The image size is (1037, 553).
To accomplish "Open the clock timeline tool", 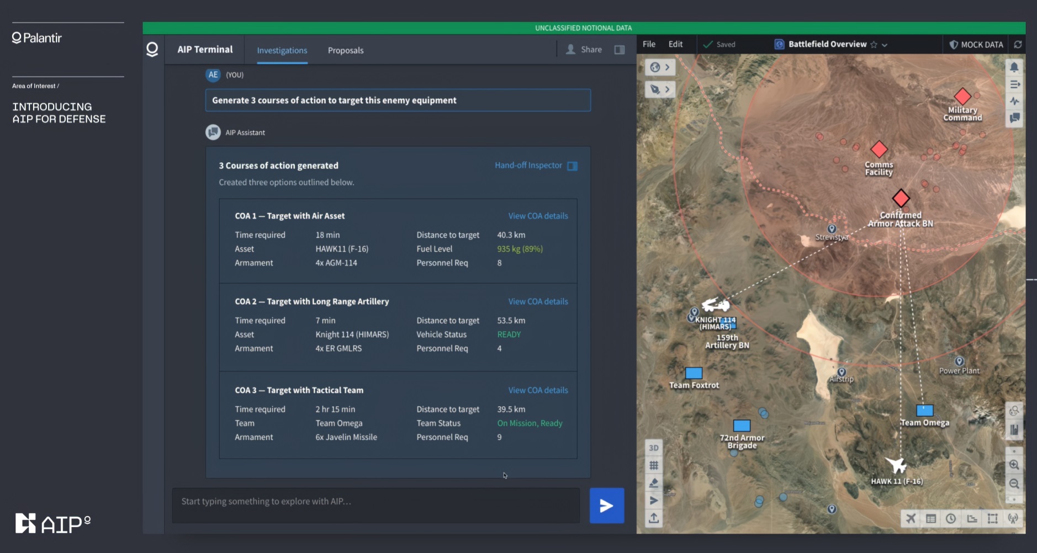I will 951,518.
